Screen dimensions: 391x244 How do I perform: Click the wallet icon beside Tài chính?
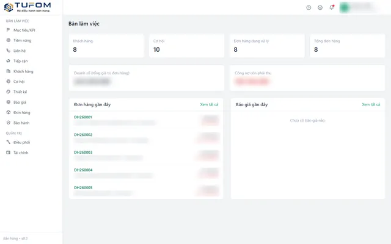pyautogui.click(x=8, y=152)
